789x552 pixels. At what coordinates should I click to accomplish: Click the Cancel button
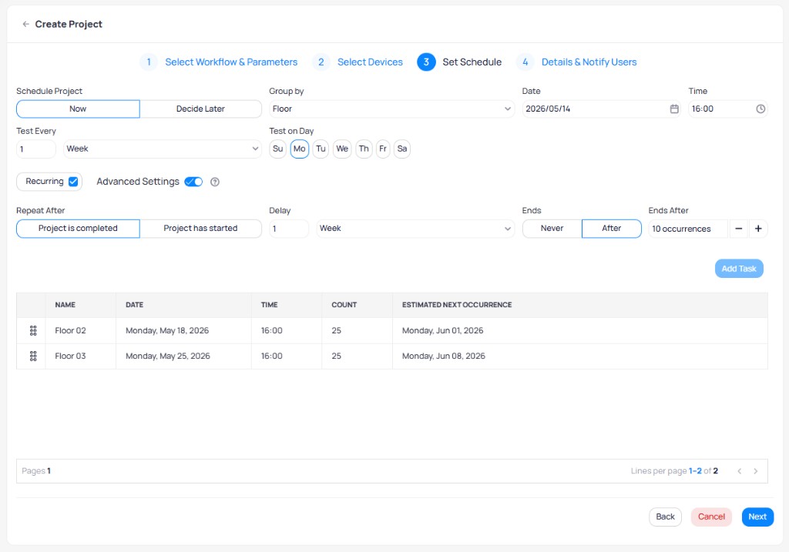click(x=711, y=517)
